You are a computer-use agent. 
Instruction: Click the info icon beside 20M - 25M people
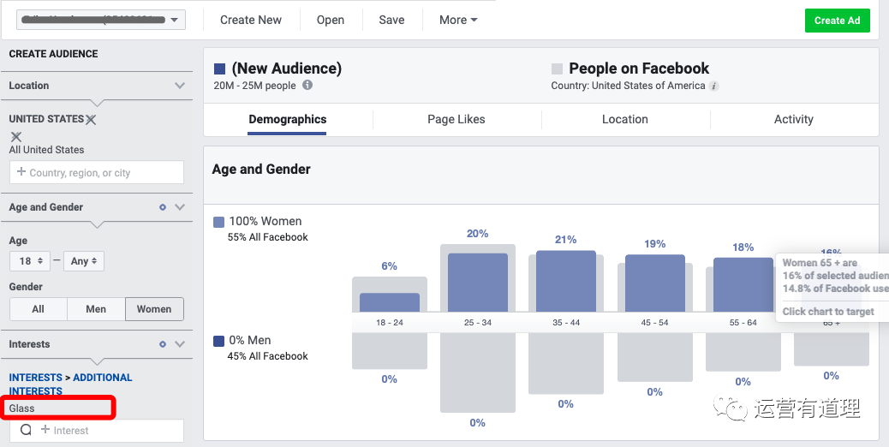tap(307, 86)
